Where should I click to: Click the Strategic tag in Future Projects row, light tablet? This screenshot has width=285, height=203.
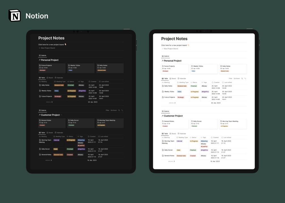point(181,97)
